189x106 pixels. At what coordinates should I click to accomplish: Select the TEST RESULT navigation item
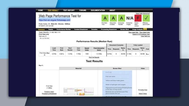[53, 10]
